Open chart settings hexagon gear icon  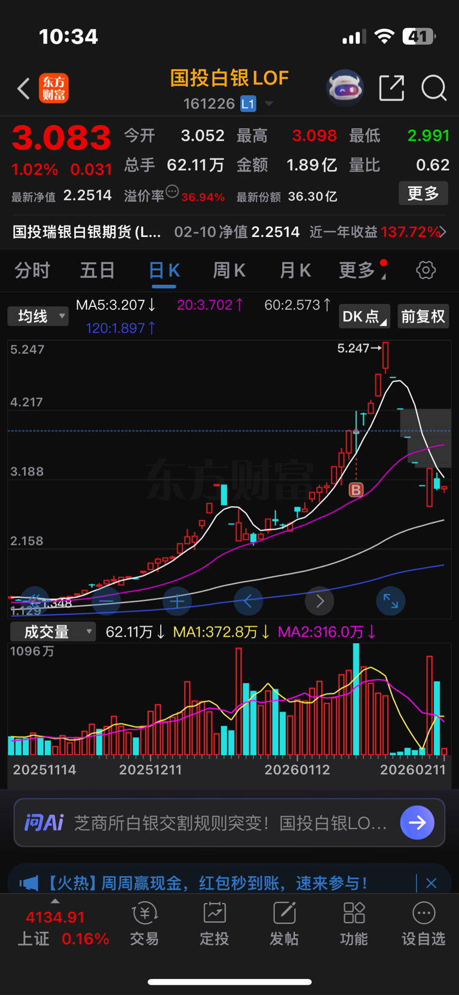(x=426, y=270)
